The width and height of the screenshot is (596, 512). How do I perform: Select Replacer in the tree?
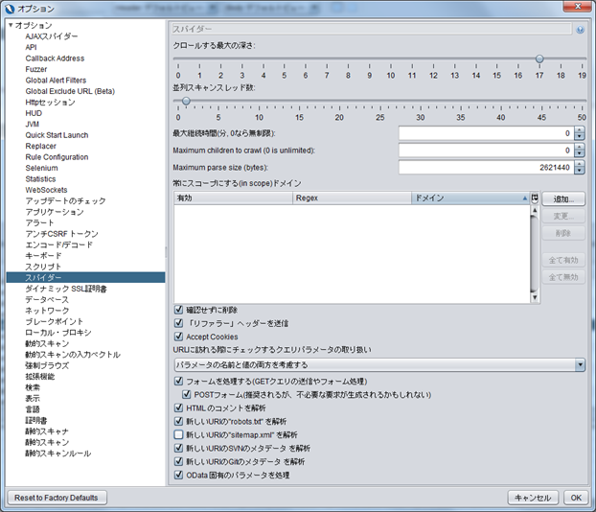click(40, 146)
